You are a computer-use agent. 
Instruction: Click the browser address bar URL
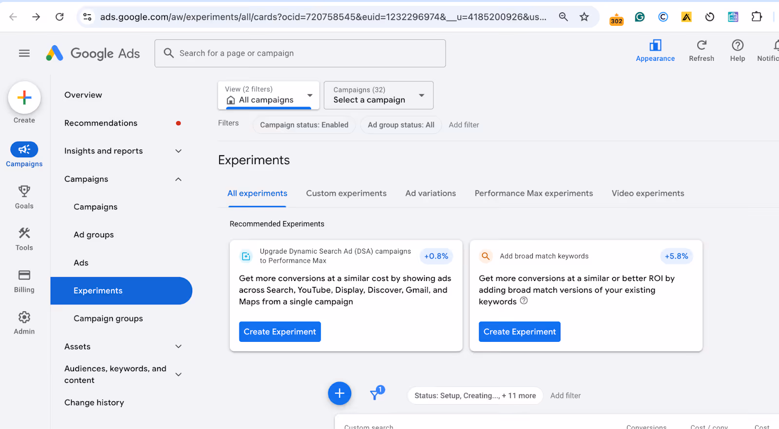pyautogui.click(x=323, y=17)
